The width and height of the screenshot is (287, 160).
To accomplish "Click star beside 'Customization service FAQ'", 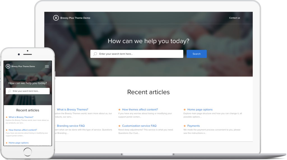I will [x=119, y=126].
